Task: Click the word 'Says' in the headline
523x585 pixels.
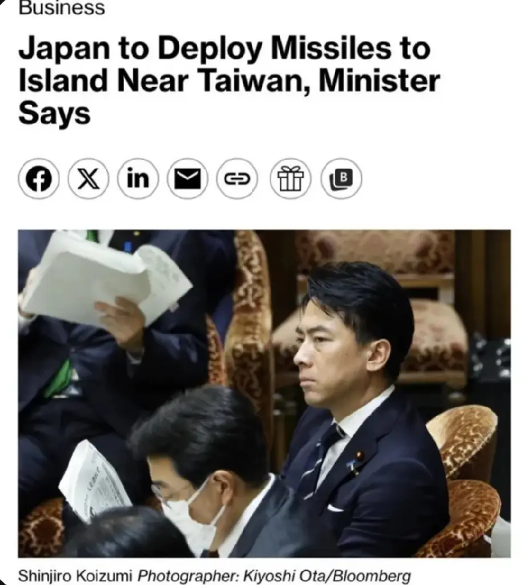Action: pyautogui.click(x=54, y=114)
